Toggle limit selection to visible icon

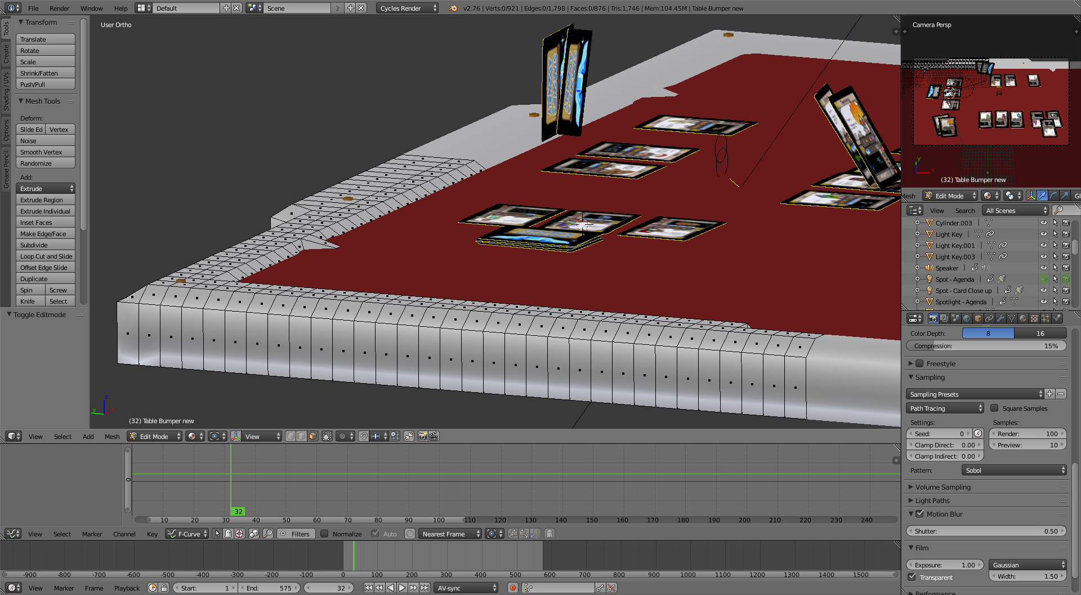[x=327, y=436]
